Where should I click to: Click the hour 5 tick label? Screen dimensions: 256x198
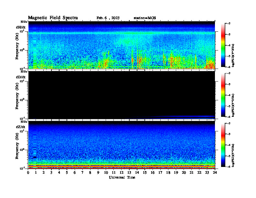[x=67, y=173]
